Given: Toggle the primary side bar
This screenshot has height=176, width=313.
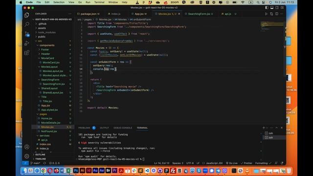Looking at the screenshot, I should 267,8.
